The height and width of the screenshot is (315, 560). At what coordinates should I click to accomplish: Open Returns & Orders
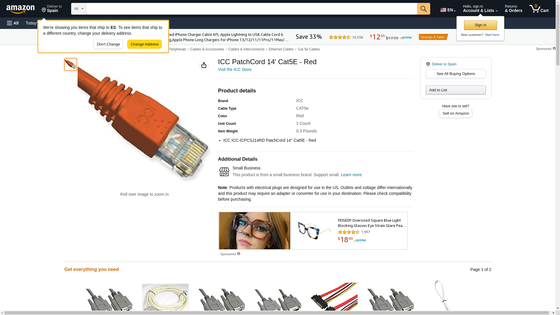click(x=513, y=9)
